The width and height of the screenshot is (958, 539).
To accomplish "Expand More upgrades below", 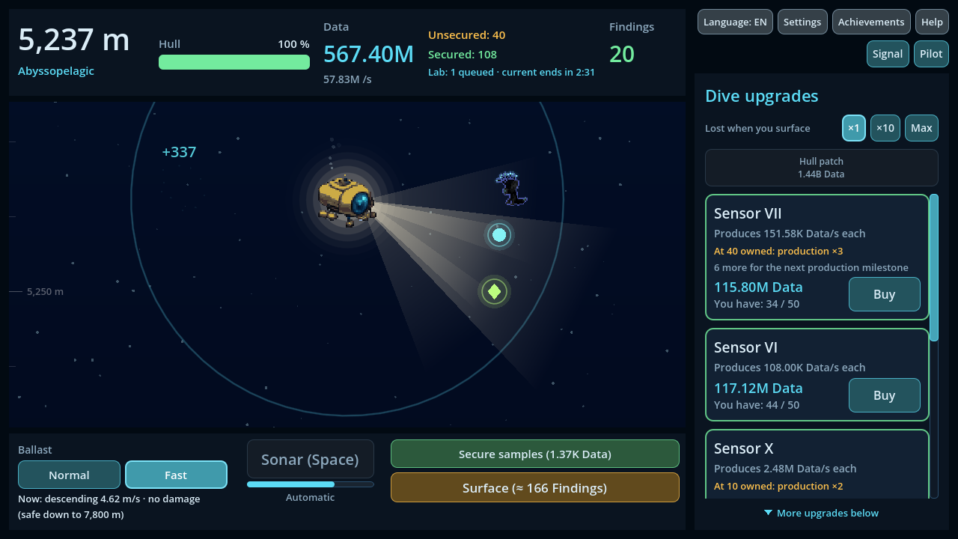I will coord(821,513).
